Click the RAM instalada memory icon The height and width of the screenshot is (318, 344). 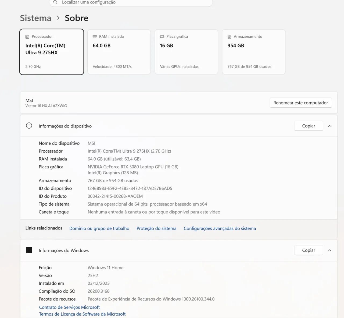click(95, 36)
